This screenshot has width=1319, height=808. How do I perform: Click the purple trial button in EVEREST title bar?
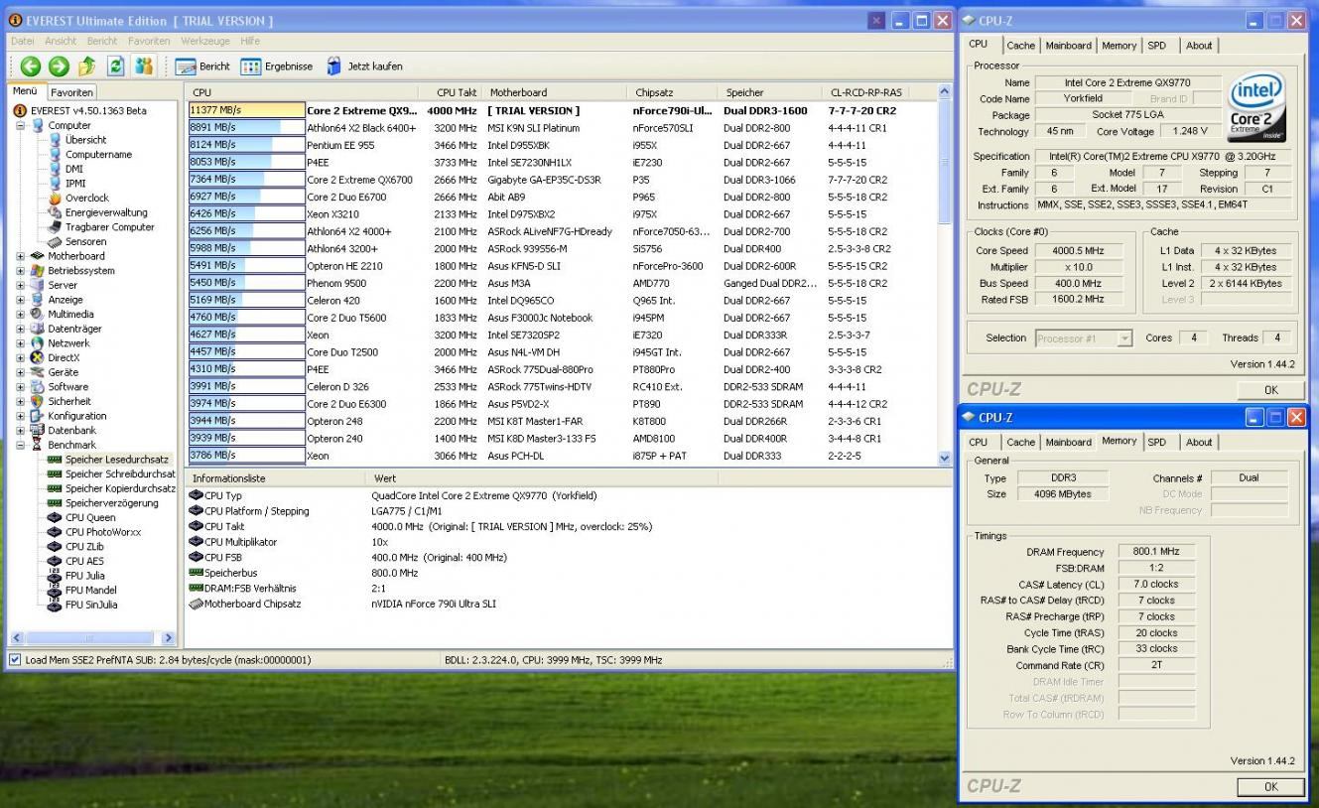[876, 21]
